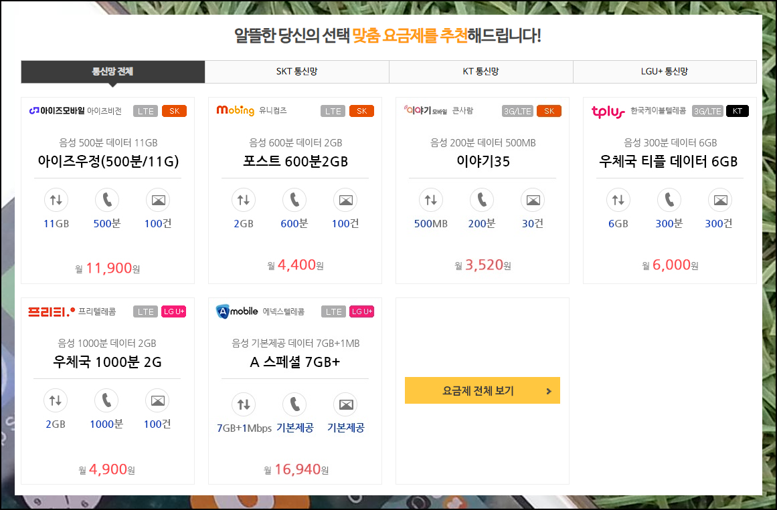Click the 아이즈모바일 logo
Viewport: 777px width, 510px height.
(57, 111)
